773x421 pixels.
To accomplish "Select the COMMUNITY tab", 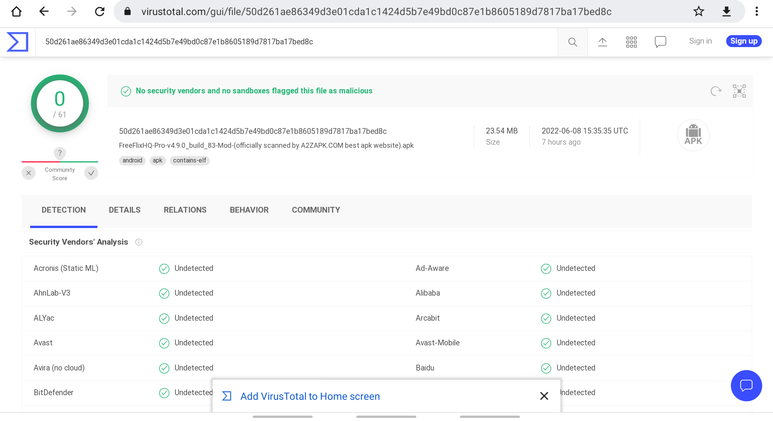I will (x=316, y=210).
